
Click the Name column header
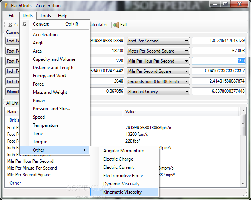click(12, 112)
